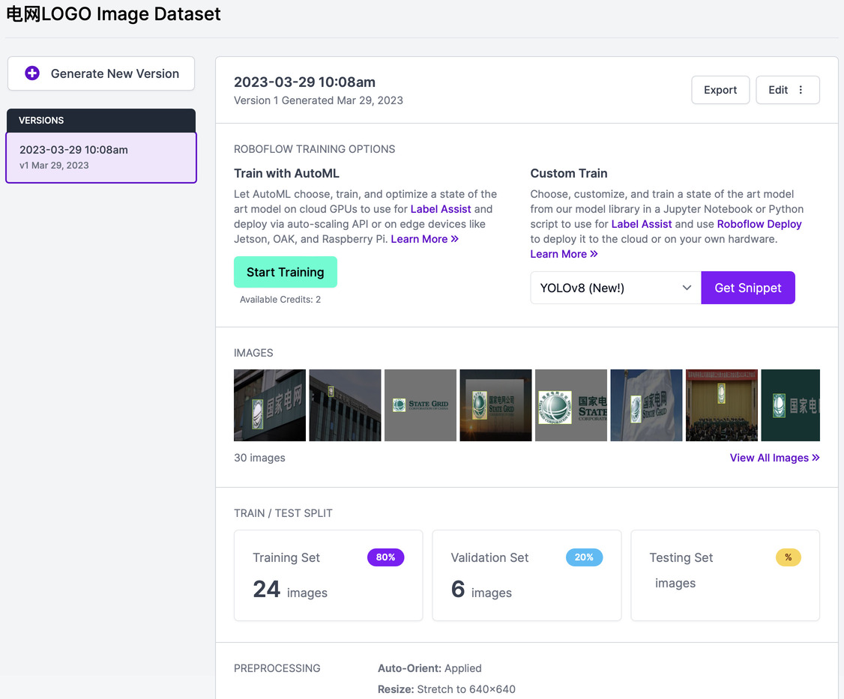Open the third gray State Grid logo thumbnail

tap(420, 405)
